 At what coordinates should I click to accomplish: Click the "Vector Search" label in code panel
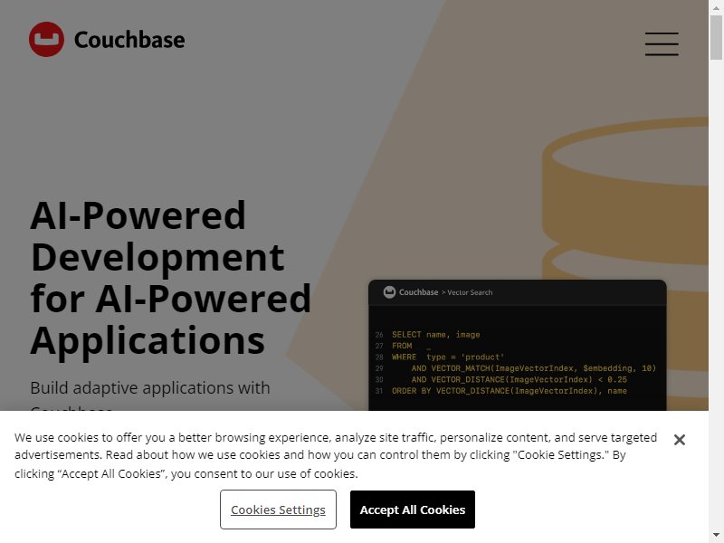click(470, 292)
